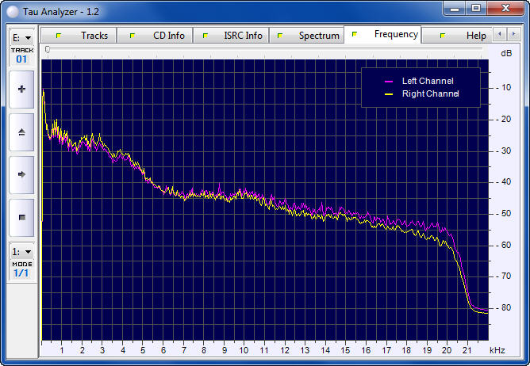
Task: Click the plus button in sidebar
Action: click(21, 90)
